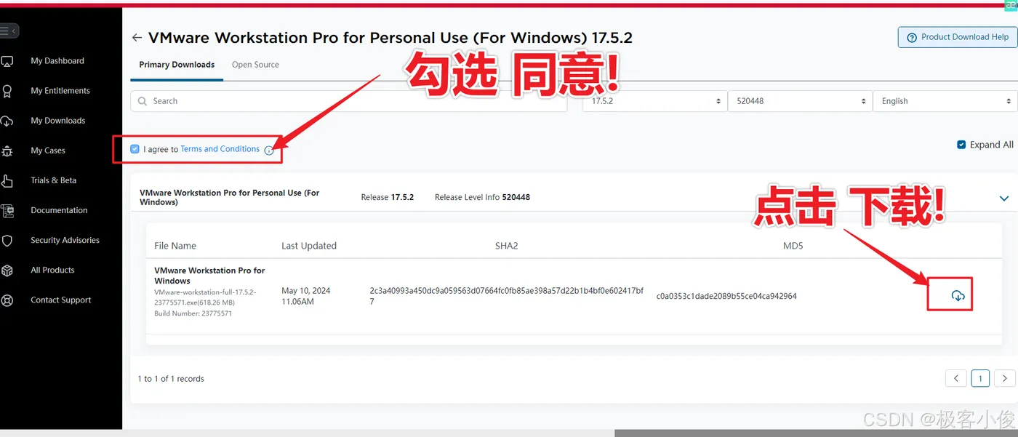1018x437 pixels.
Task: Go back using the left arrow icon
Action: pyautogui.click(x=137, y=38)
